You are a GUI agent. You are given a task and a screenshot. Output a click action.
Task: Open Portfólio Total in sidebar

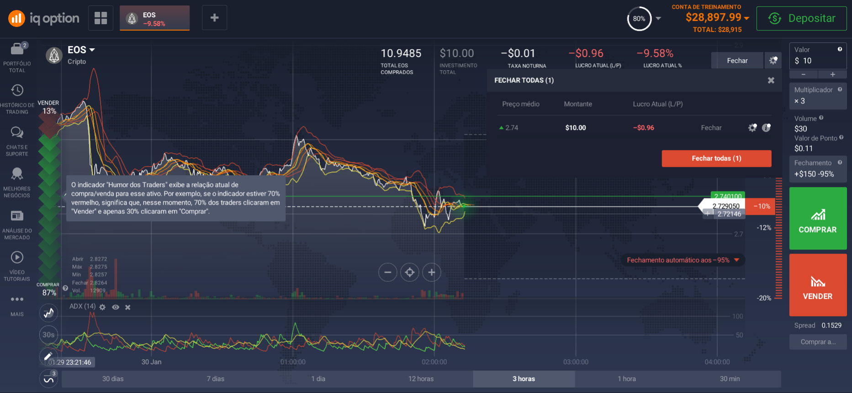coord(17,58)
